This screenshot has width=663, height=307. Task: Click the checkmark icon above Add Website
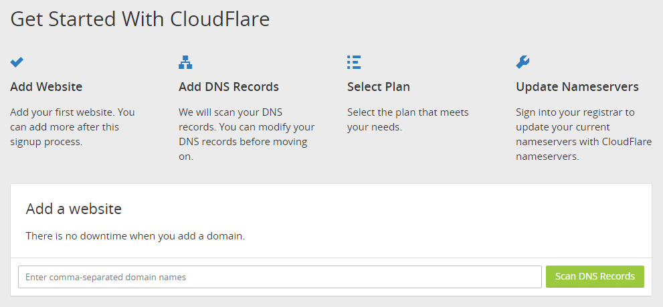pos(17,62)
